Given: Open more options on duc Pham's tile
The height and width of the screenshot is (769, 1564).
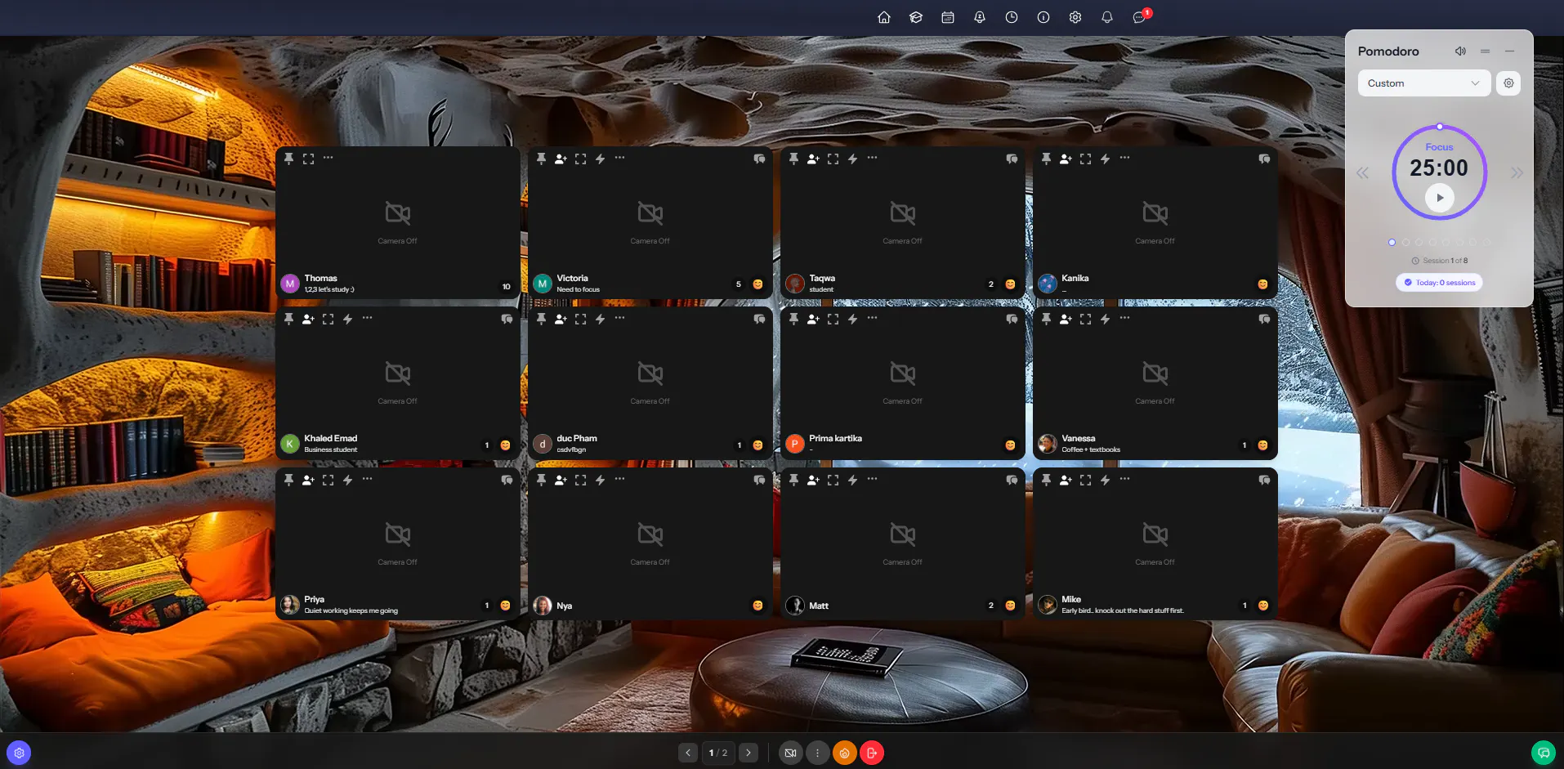Looking at the screenshot, I should click(619, 318).
